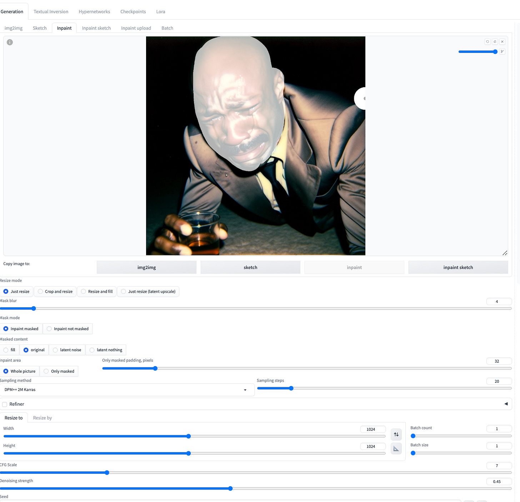Adjust the Mask blur slider
Screen dimensions: 520x502
(256, 308)
